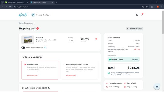
Task: Open the Tinggly logo home link
Action: click(23, 15)
